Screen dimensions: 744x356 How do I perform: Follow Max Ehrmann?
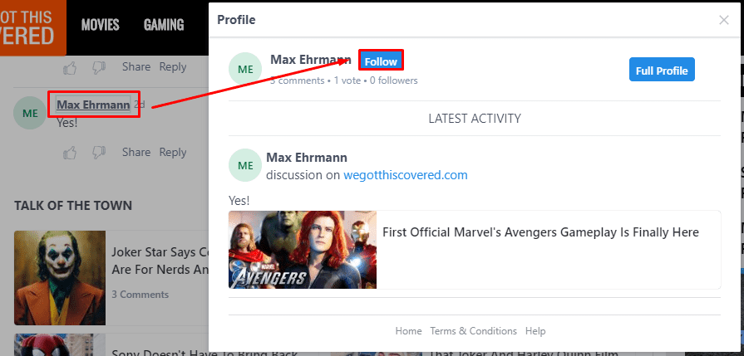(381, 61)
